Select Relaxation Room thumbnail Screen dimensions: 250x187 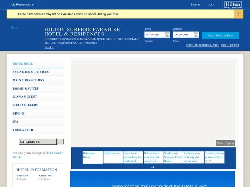coord(93,157)
